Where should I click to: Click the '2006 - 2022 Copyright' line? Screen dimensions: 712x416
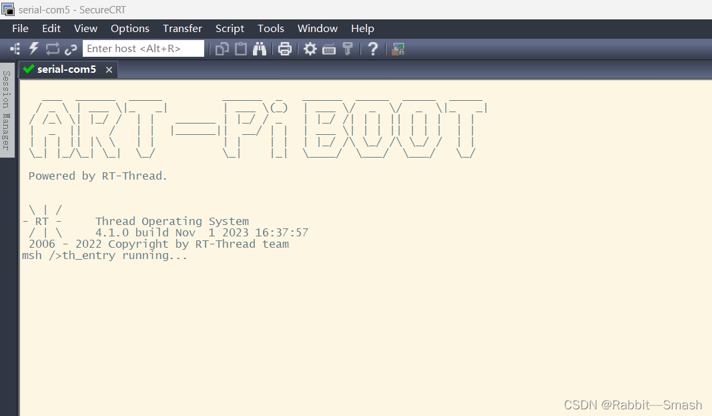[158, 244]
